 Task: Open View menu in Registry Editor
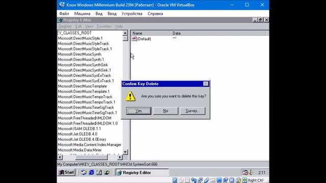pos(89,26)
